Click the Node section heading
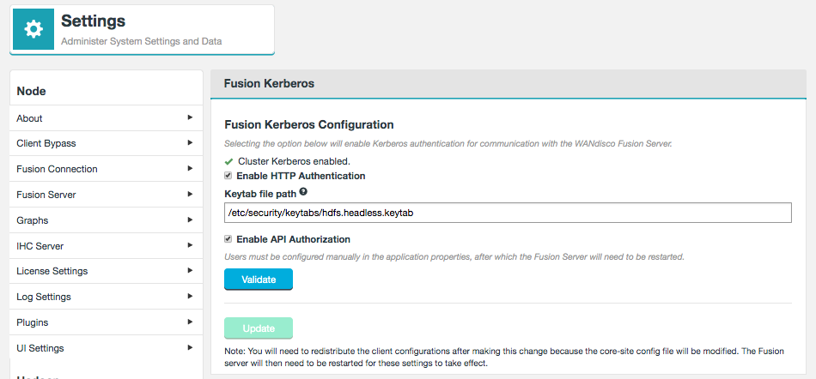This screenshot has width=816, height=379. (x=31, y=92)
